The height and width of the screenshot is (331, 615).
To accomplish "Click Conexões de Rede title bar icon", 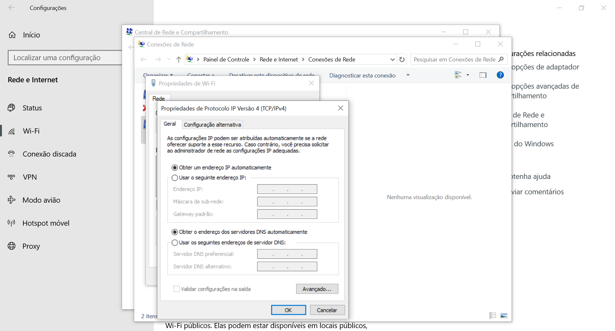I will [141, 44].
